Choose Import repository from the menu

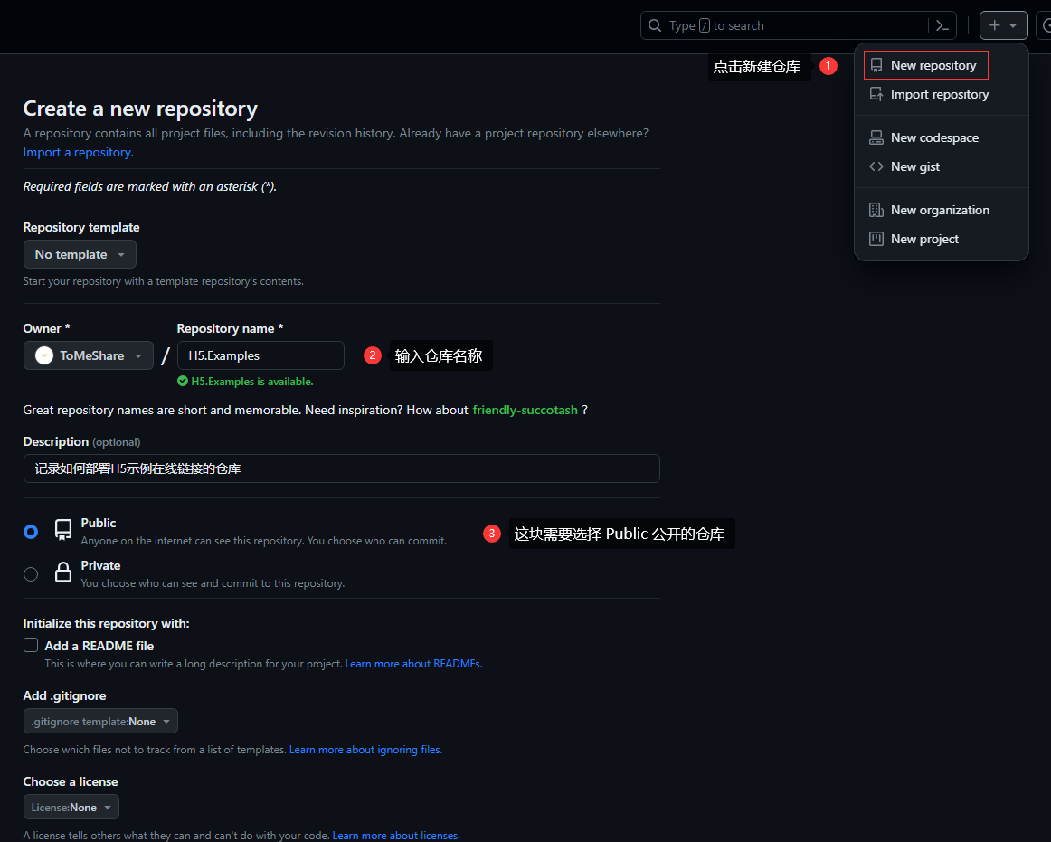pos(941,94)
